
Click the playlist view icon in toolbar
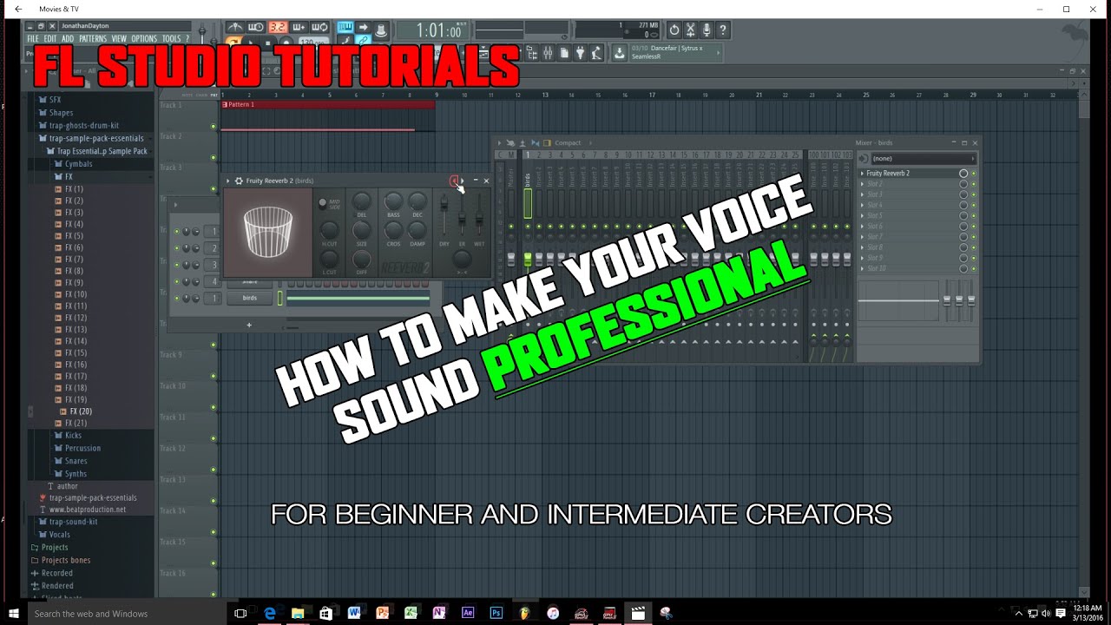tap(345, 29)
